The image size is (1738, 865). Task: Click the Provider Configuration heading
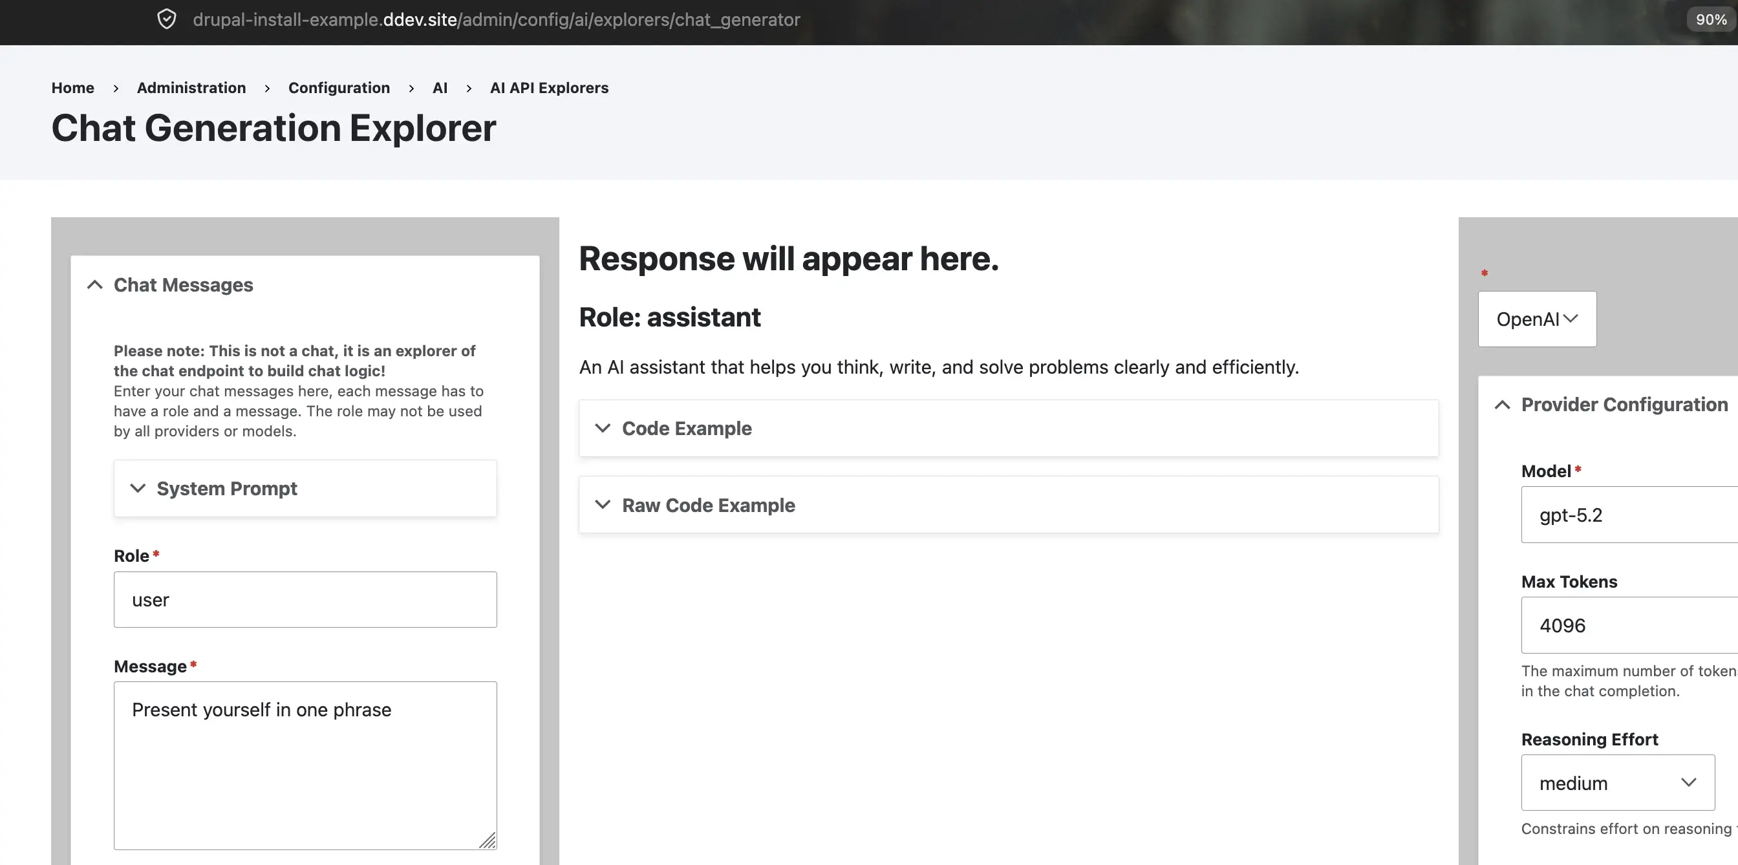point(1624,405)
